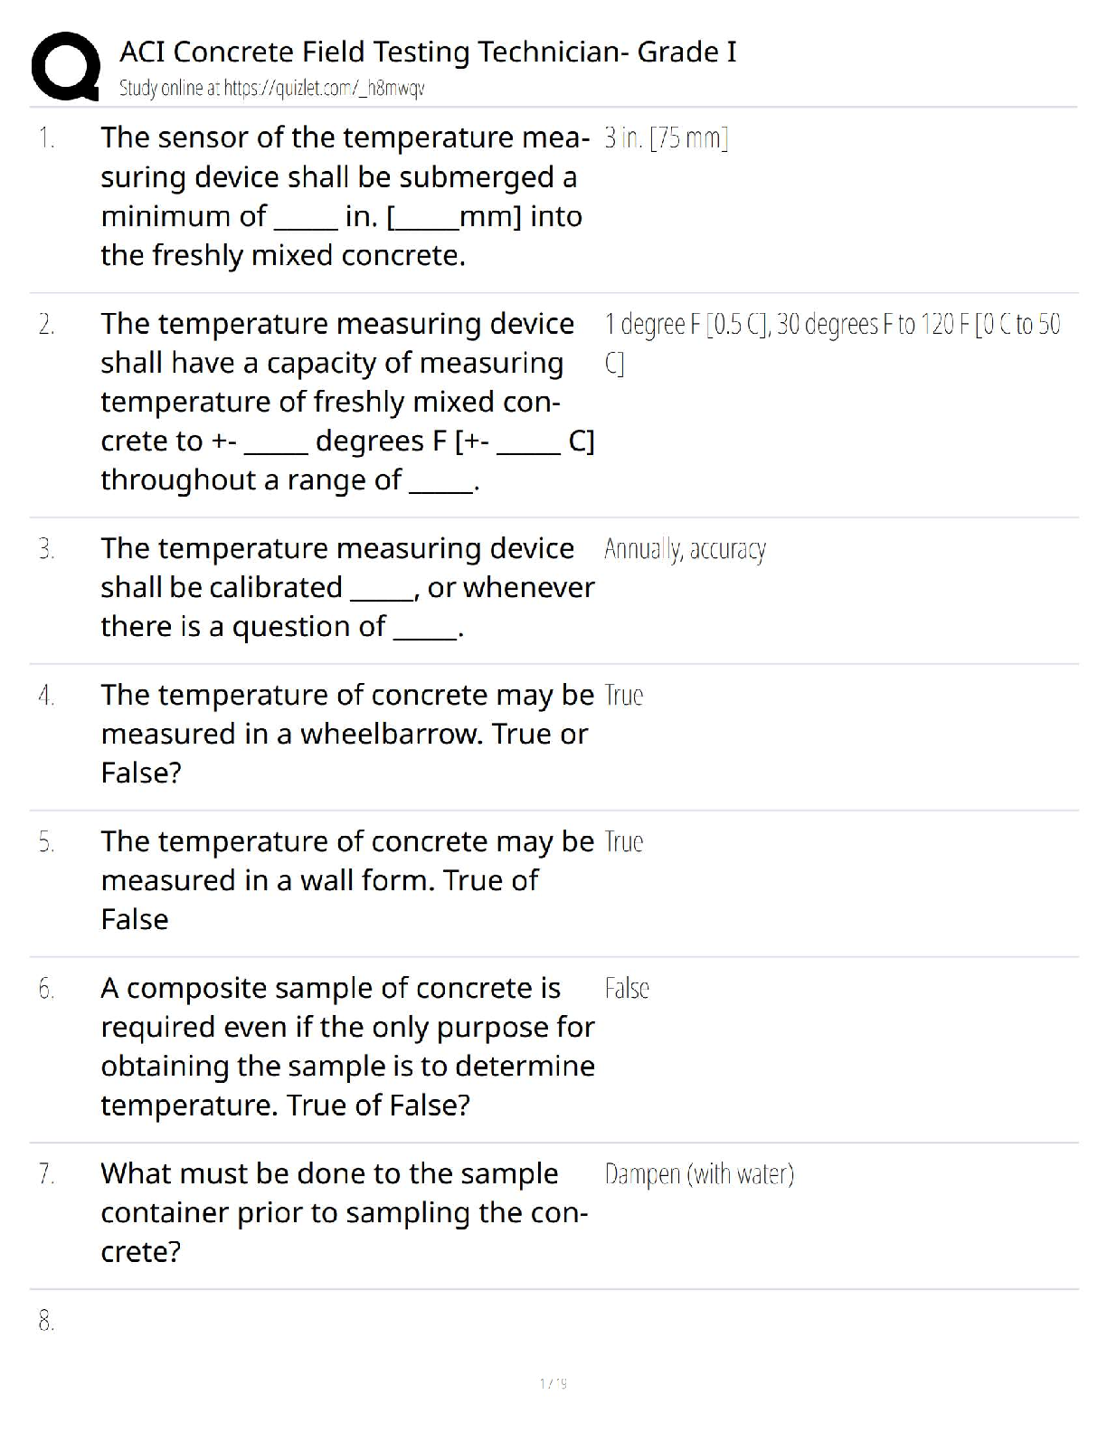Select the answer "3 in. [75 mm]"
This screenshot has height=1433, width=1107.
(x=666, y=138)
